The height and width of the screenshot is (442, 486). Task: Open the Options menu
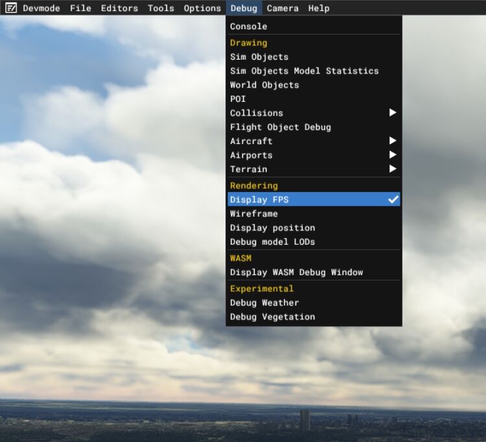[202, 8]
